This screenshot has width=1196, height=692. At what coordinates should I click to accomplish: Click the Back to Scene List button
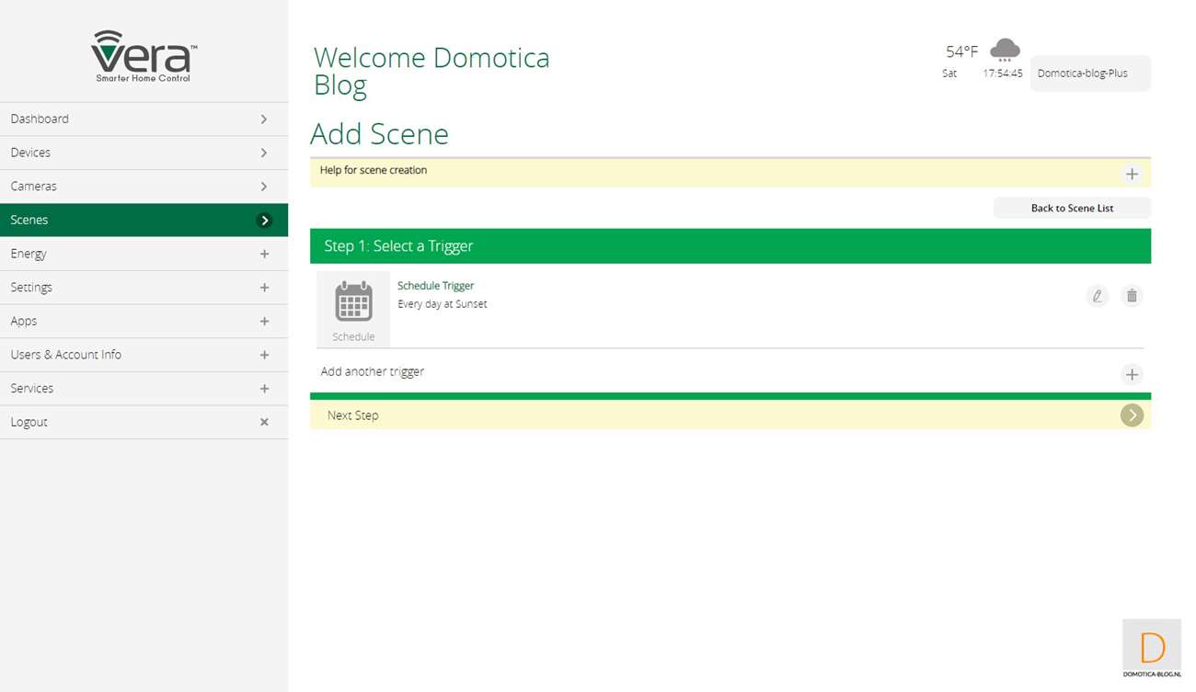pos(1072,208)
